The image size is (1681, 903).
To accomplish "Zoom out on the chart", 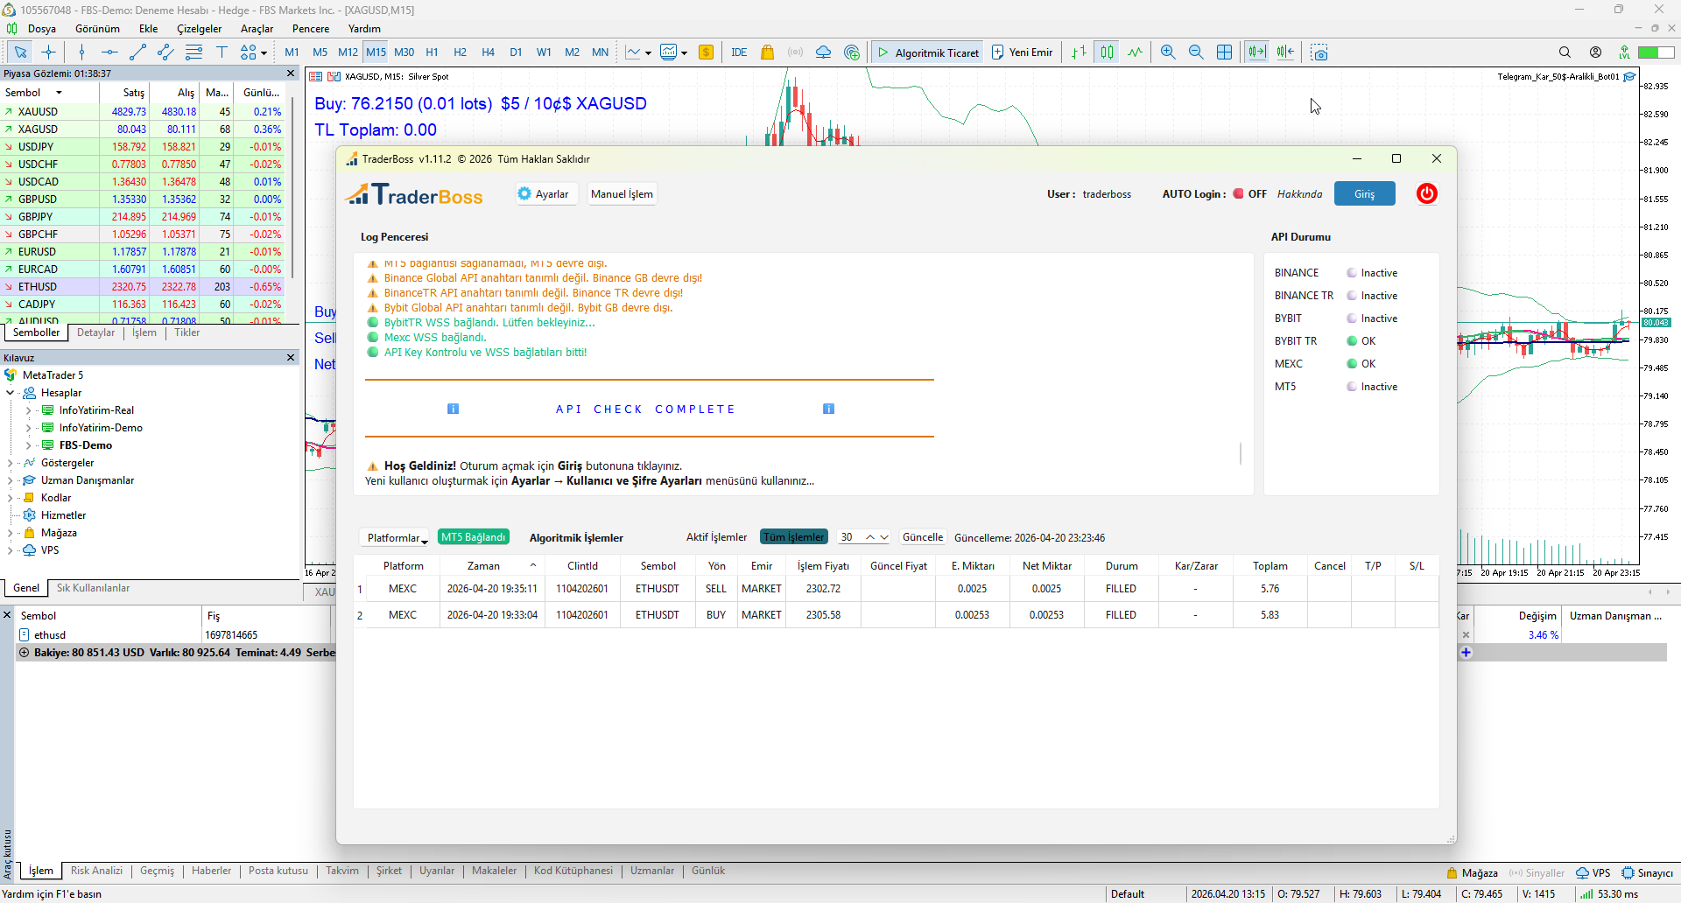I will pos(1196,52).
